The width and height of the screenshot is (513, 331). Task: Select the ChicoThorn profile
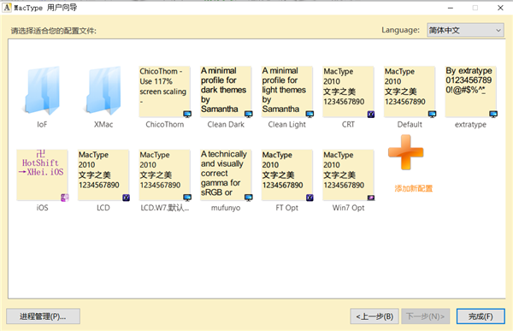(x=164, y=92)
